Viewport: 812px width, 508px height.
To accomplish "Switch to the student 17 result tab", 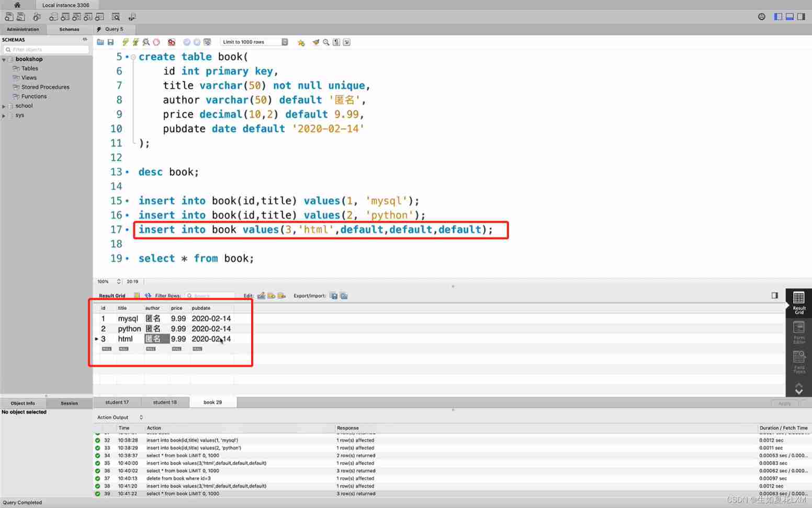I will (x=117, y=402).
